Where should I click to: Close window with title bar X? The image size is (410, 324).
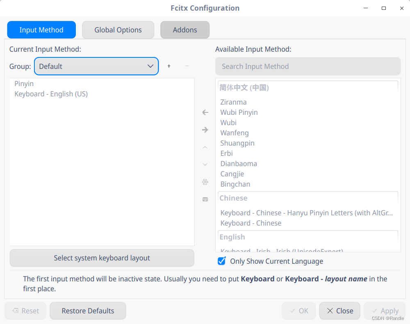(402, 8)
